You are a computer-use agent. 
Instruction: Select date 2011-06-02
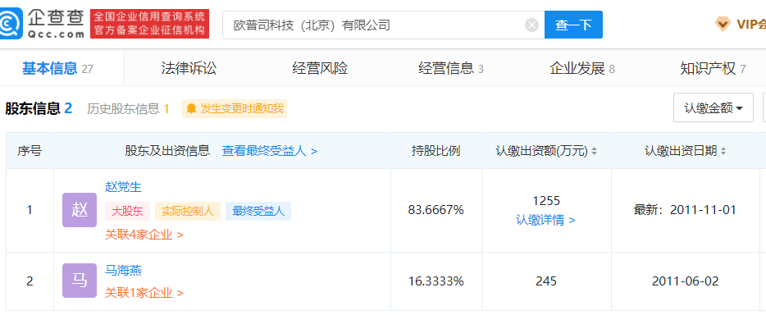point(686,281)
